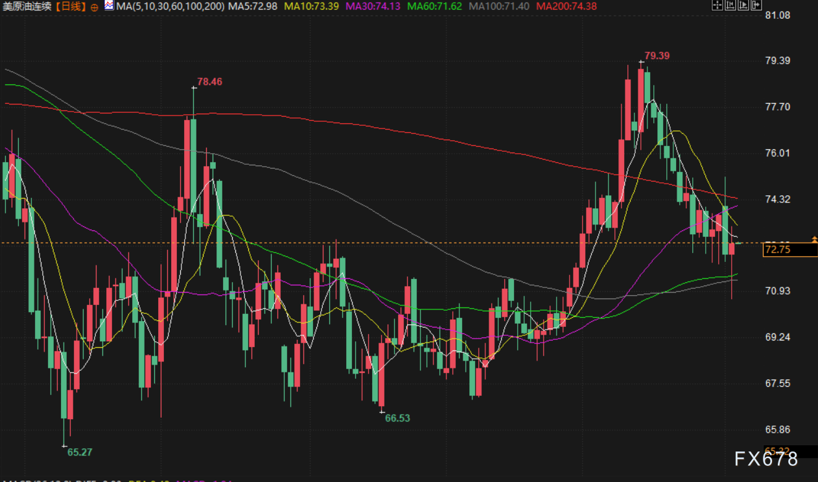The width and height of the screenshot is (818, 482).
Task: Select the green MA60:71.62 legend label
Action: point(436,6)
